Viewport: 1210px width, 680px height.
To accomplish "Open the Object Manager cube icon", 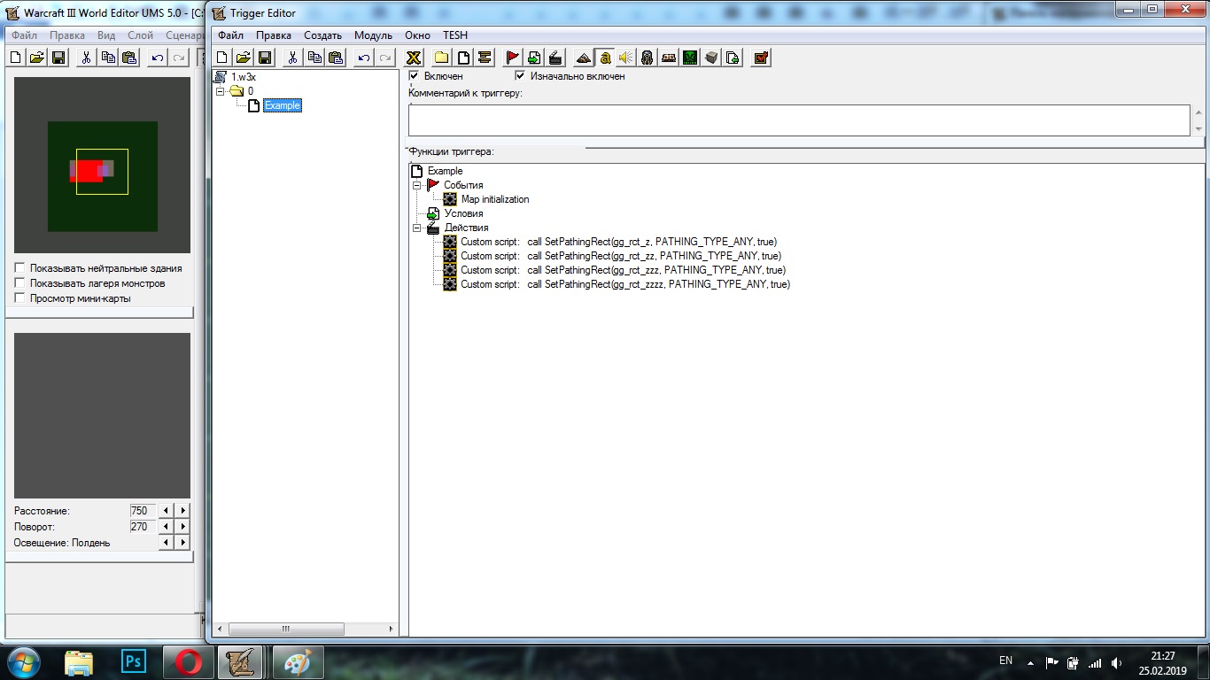I will pyautogui.click(x=711, y=58).
